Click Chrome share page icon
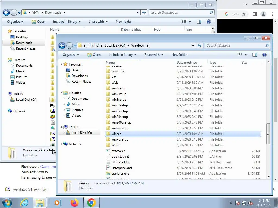The width and height of the screenshot is (278, 208). point(235,14)
